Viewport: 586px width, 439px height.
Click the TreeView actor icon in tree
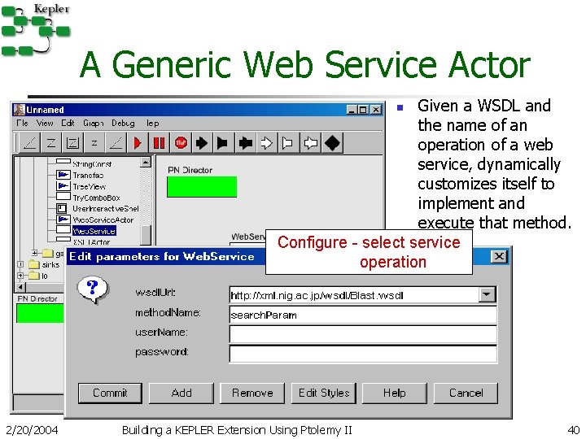point(63,186)
